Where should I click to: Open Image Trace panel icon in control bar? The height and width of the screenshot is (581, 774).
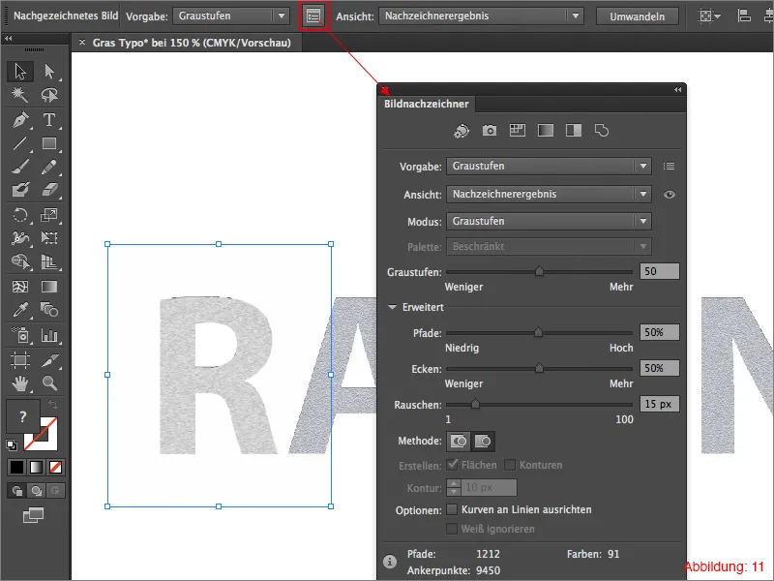point(313,16)
